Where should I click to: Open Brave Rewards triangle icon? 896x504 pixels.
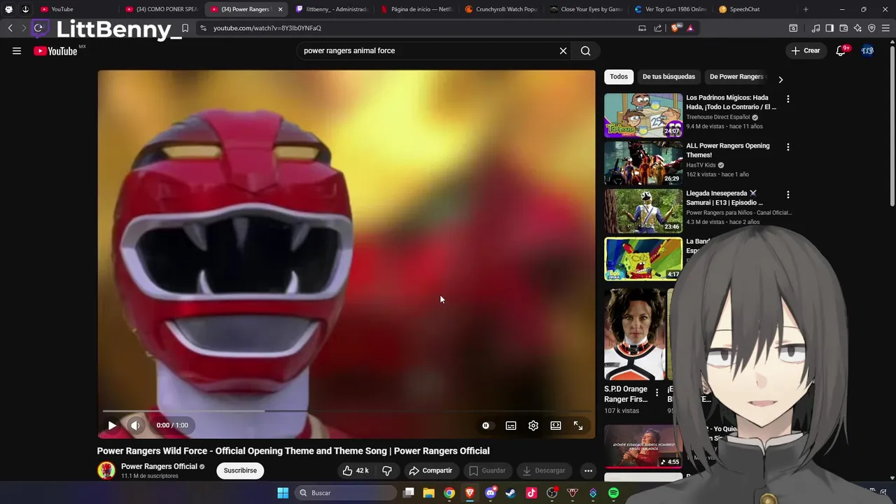pos(690,28)
